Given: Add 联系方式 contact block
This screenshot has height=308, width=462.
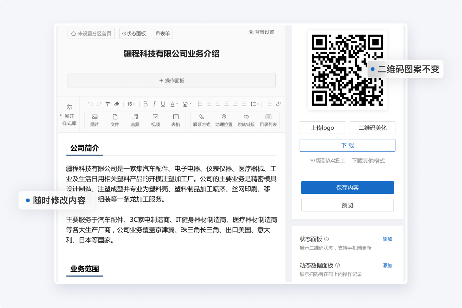Looking at the screenshot, I should point(201,120).
